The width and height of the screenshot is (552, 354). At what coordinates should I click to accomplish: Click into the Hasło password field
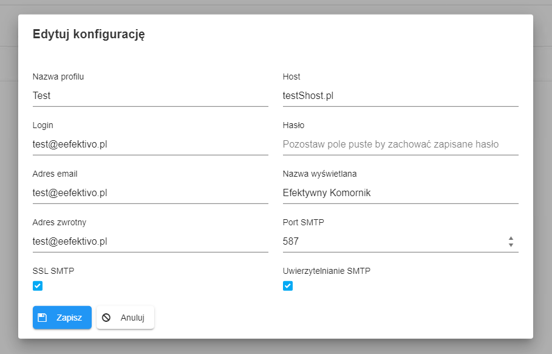click(401, 145)
